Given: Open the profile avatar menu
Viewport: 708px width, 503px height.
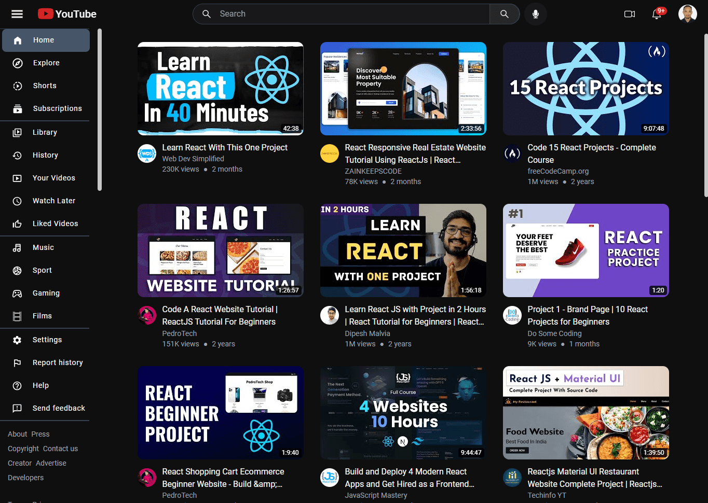Looking at the screenshot, I should coord(688,14).
